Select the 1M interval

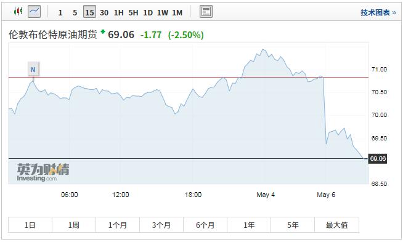point(177,12)
